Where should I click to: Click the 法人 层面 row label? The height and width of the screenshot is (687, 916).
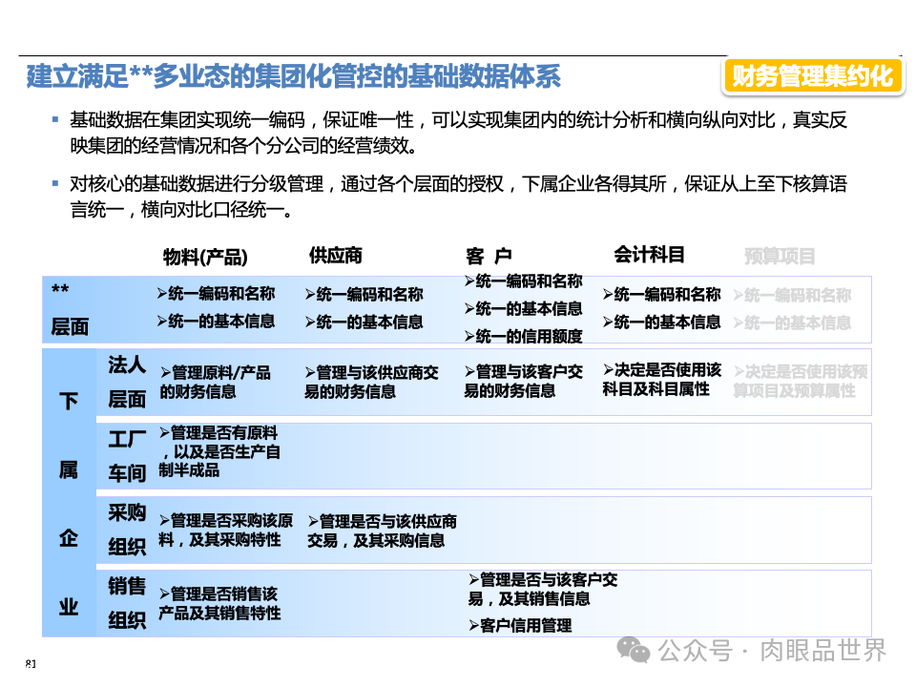126,382
